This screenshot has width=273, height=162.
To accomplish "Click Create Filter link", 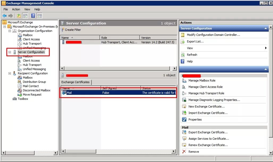I will coord(73,30).
